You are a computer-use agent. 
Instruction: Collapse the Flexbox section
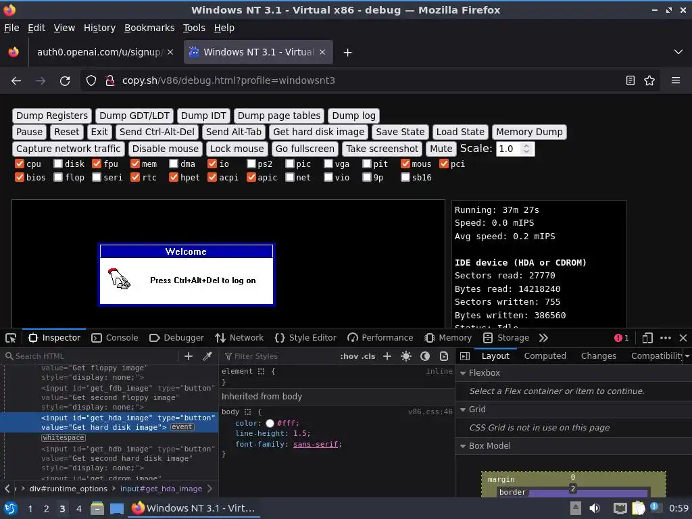click(463, 373)
